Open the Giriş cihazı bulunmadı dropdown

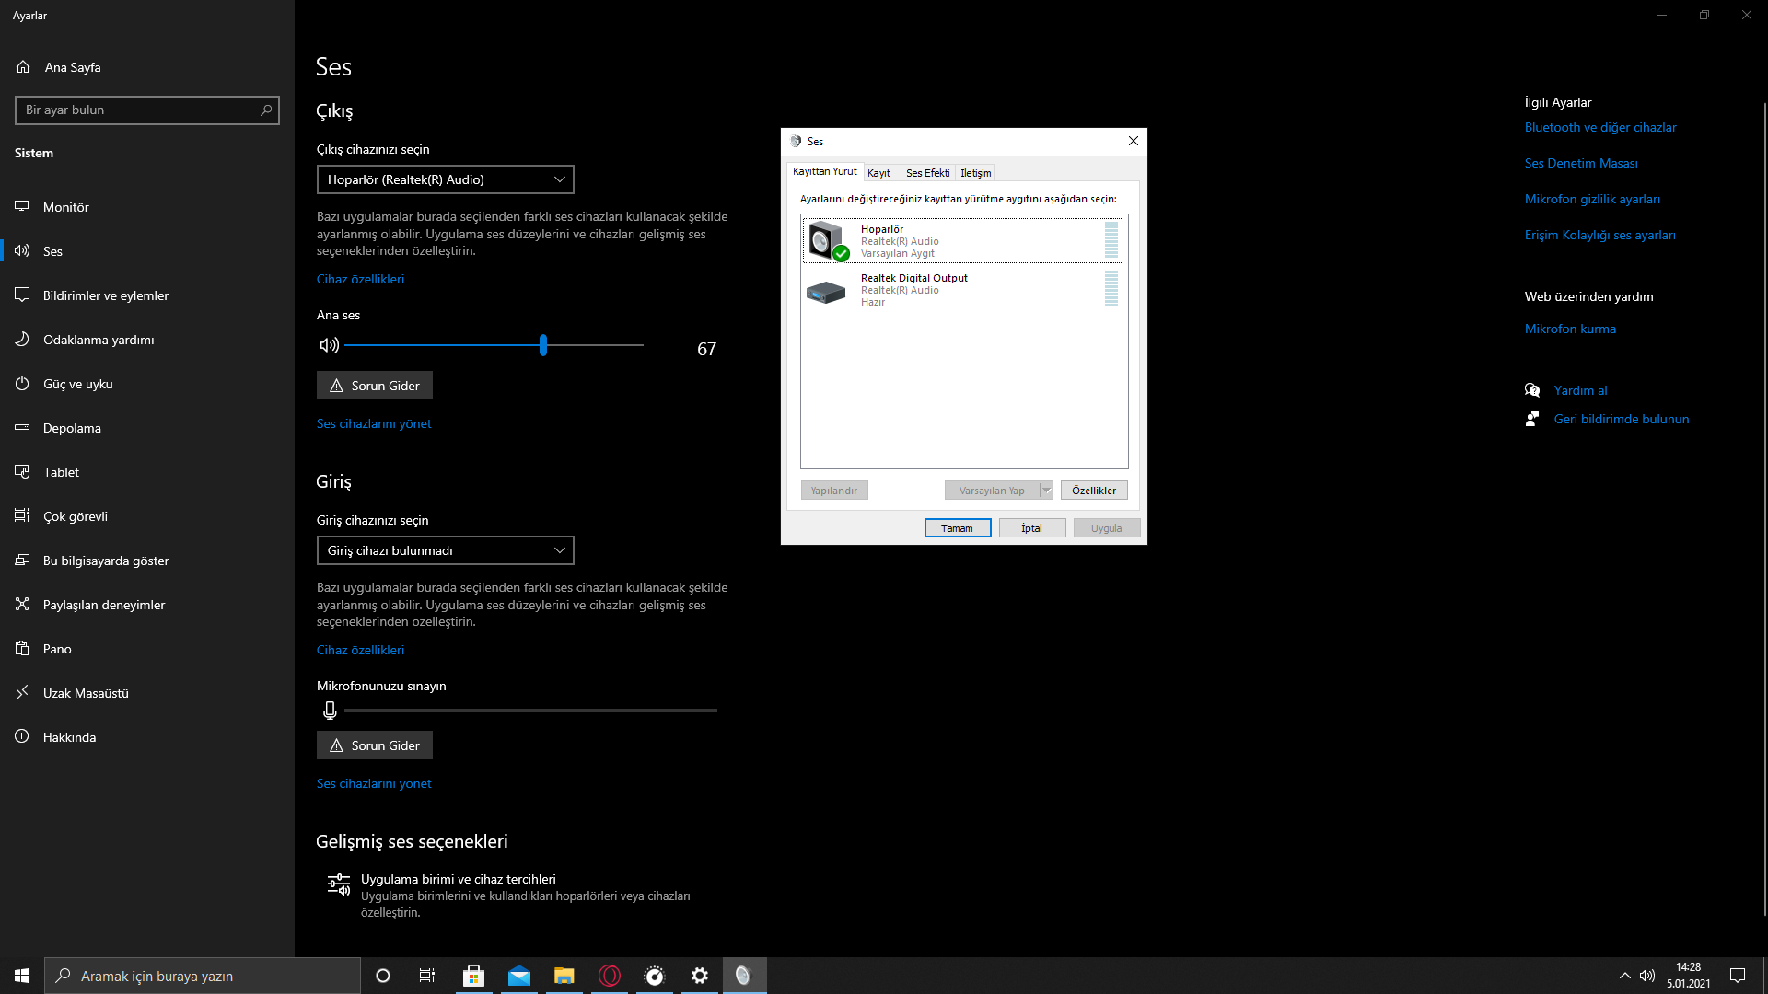coord(445,550)
